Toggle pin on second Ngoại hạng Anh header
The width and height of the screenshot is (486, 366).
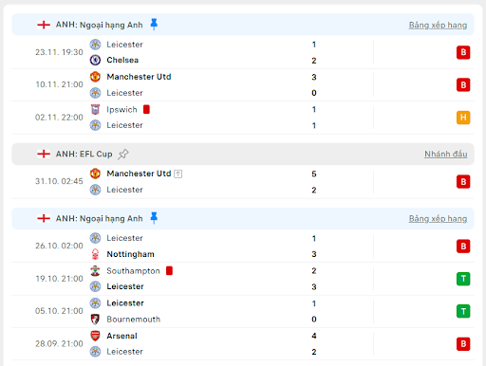154,218
